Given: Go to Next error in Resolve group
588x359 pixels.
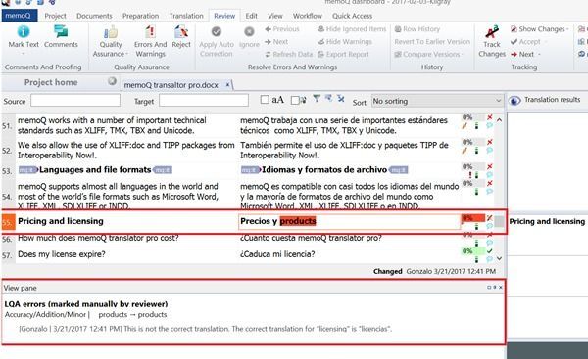Looking at the screenshot, I should coord(276,42).
